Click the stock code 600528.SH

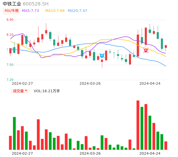36,4
